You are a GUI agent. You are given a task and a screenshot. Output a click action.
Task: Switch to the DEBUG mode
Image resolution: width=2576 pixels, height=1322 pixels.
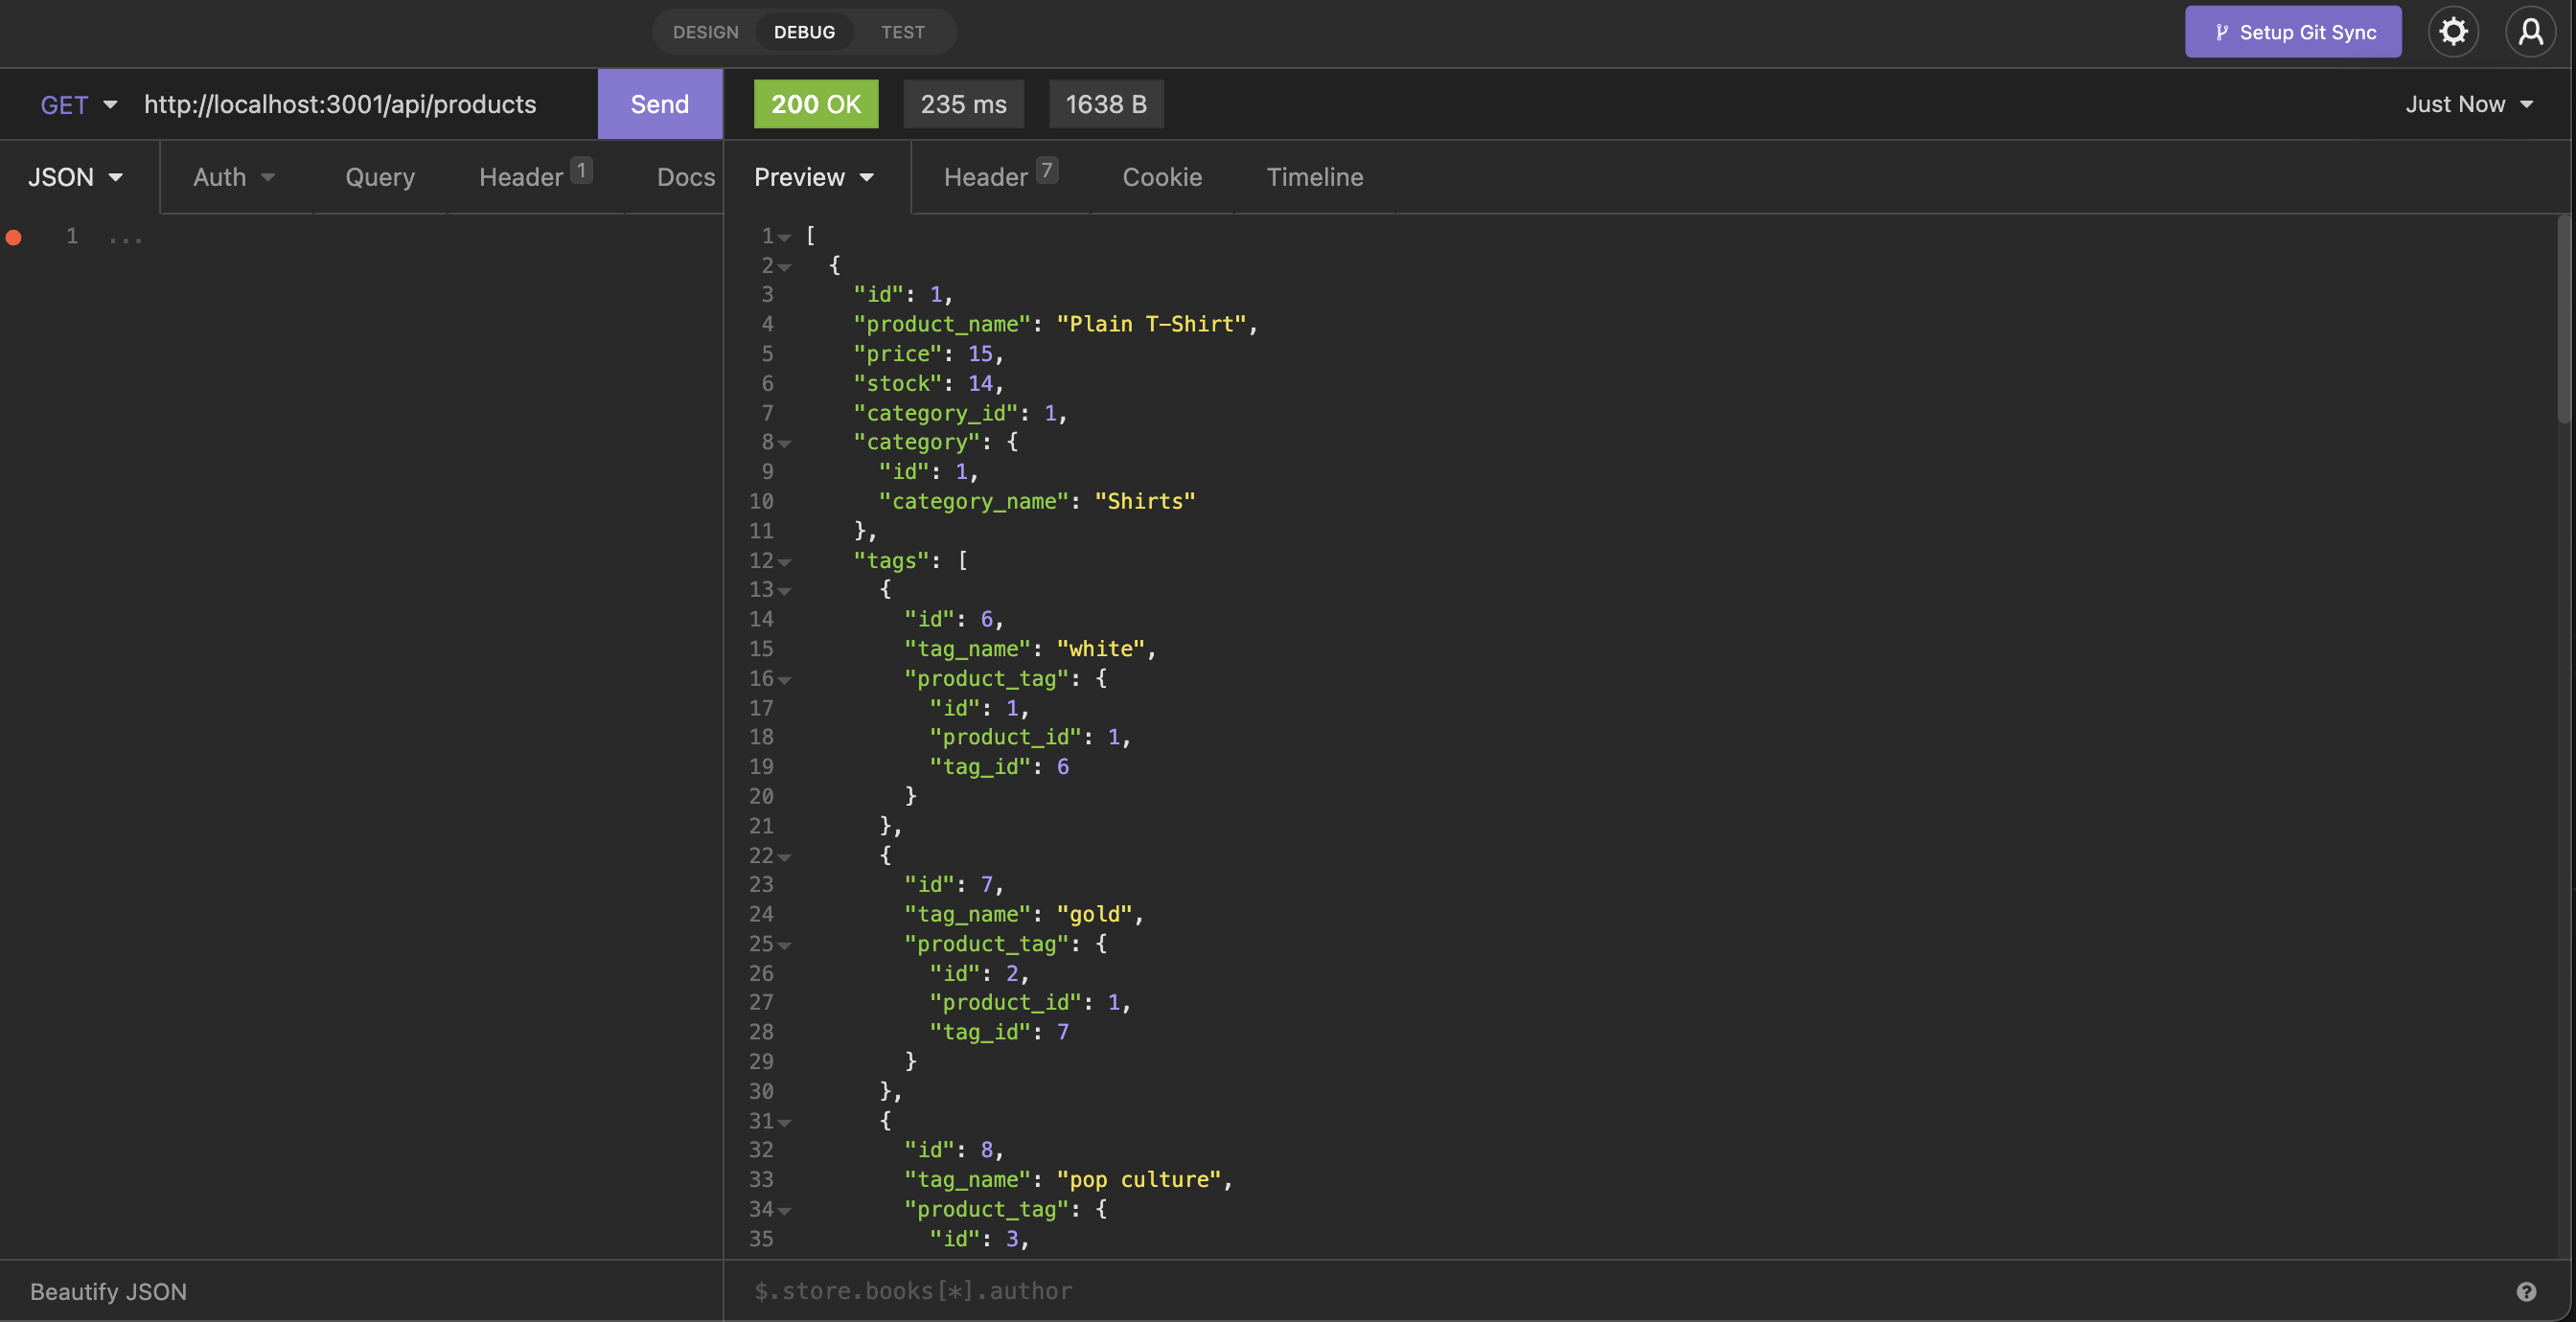tap(804, 32)
